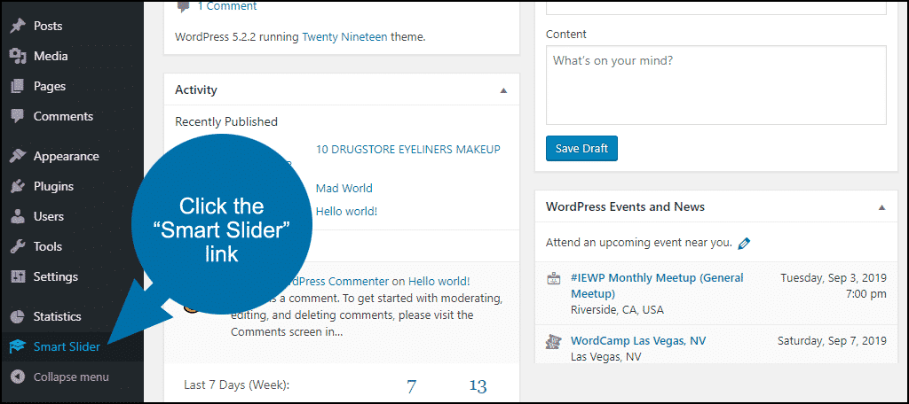Click the 'Saturday, Sep 7, 2019' date
The width and height of the screenshot is (909, 404).
[x=832, y=340]
